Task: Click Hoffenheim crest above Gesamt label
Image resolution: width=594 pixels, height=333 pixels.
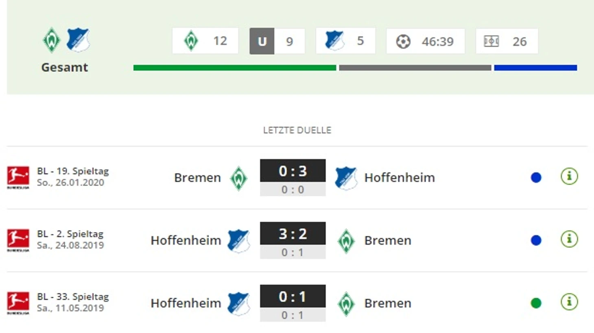Action: 78,39
